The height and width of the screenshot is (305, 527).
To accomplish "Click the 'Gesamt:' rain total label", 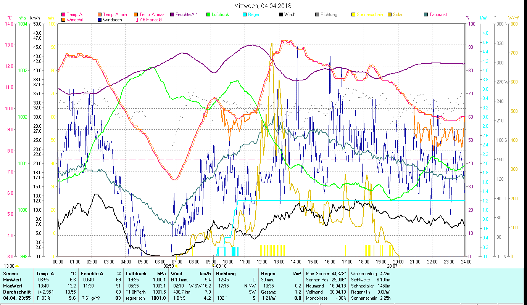I will [x=269, y=292].
